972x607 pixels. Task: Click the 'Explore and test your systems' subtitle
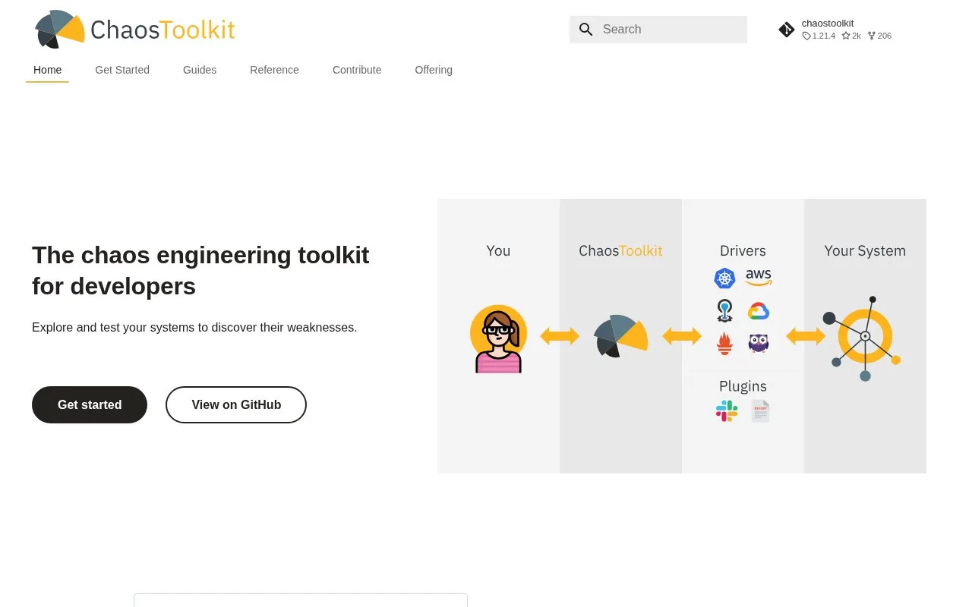coord(194,328)
